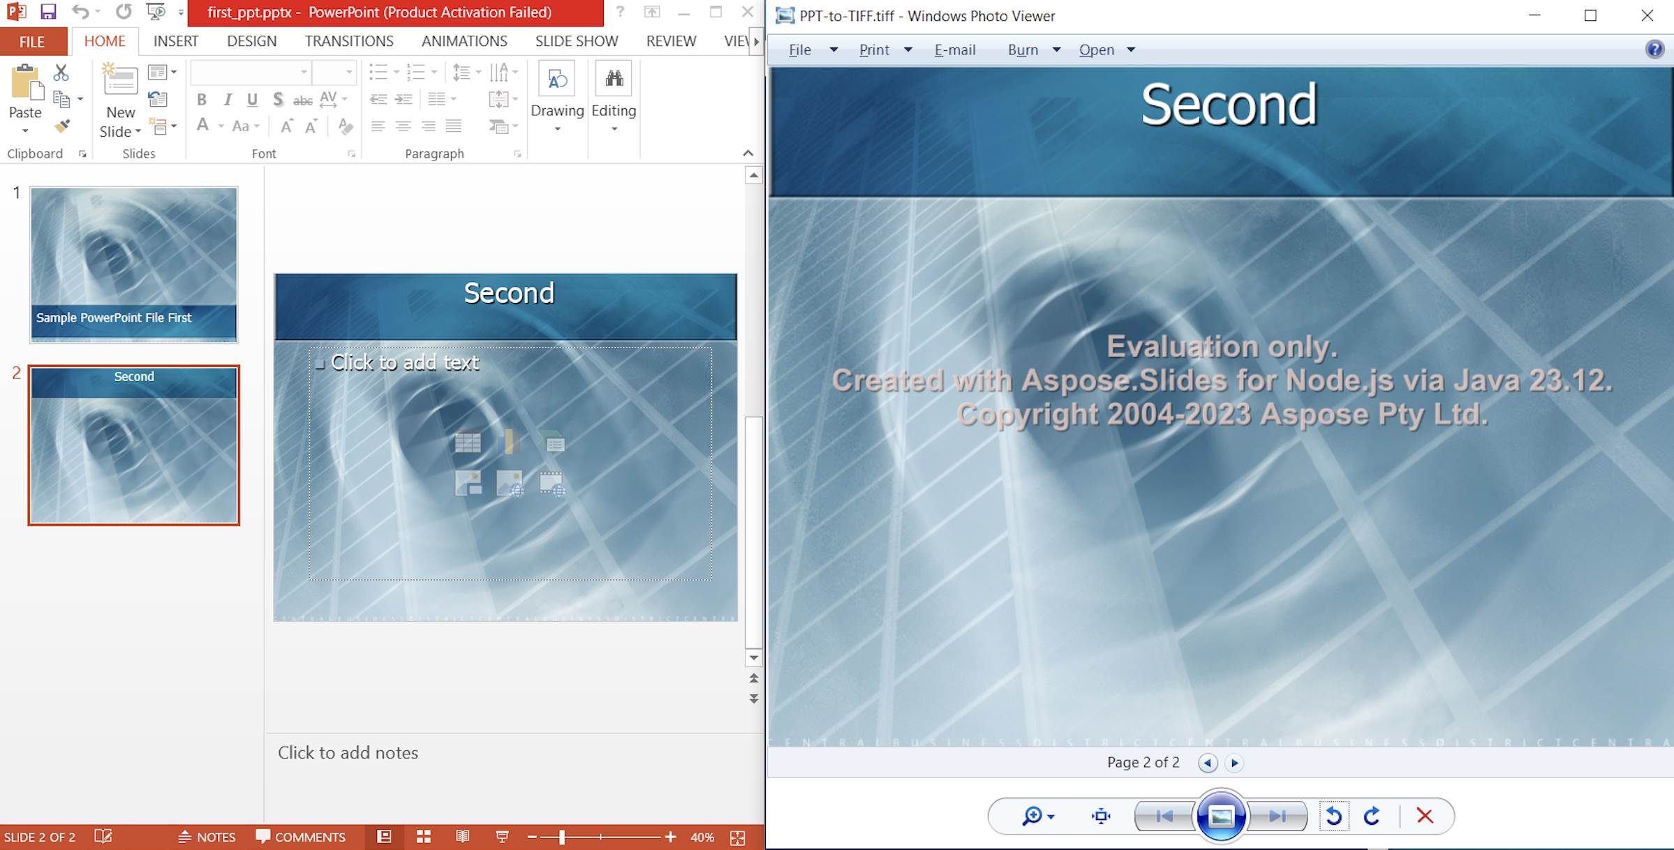Open the FILE tab
The height and width of the screenshot is (850, 1674).
tap(32, 42)
